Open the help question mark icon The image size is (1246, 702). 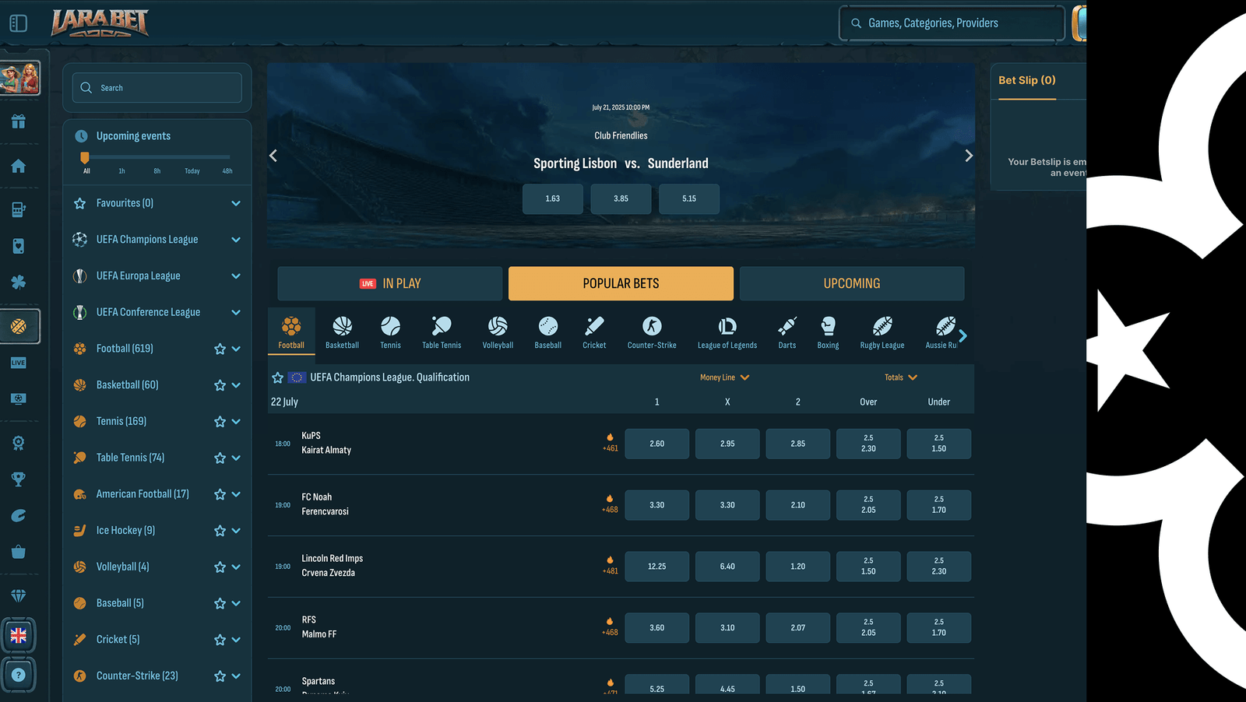click(19, 675)
